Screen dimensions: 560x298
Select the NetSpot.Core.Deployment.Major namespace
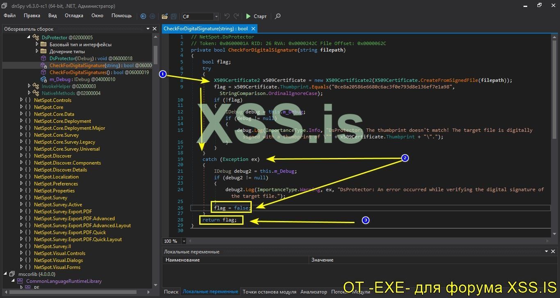coord(70,128)
